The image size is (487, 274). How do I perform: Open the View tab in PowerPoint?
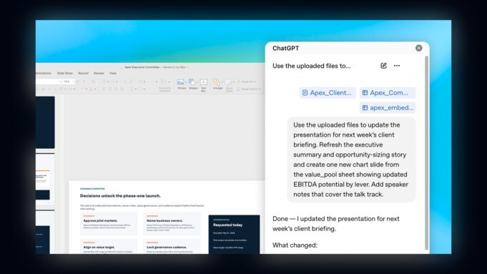[x=113, y=73]
